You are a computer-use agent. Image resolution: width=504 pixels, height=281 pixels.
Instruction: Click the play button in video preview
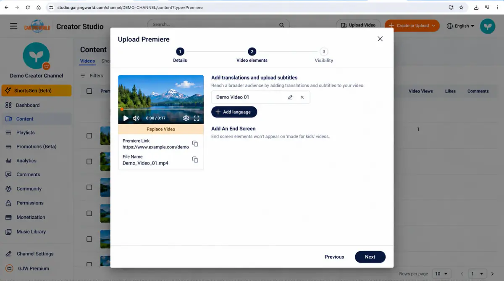point(126,118)
